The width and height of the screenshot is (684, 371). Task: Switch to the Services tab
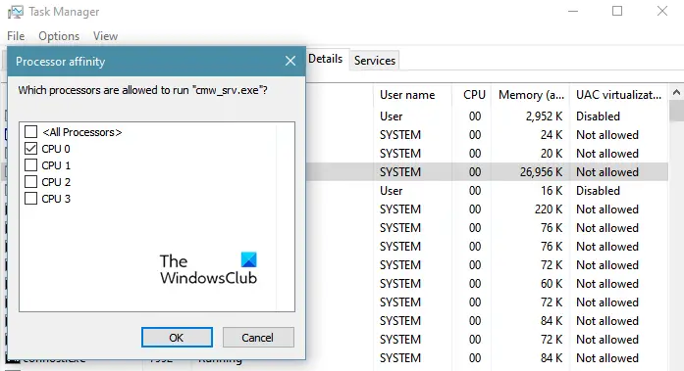(375, 61)
